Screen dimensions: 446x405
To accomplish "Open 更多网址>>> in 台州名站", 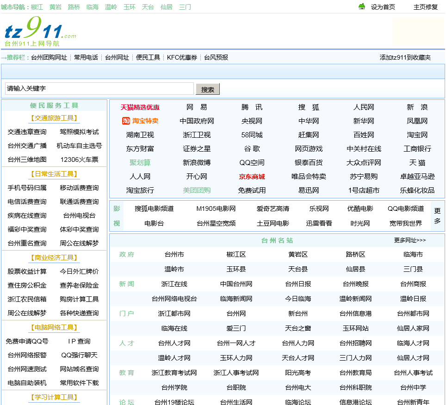I will pyautogui.click(x=410, y=240).
